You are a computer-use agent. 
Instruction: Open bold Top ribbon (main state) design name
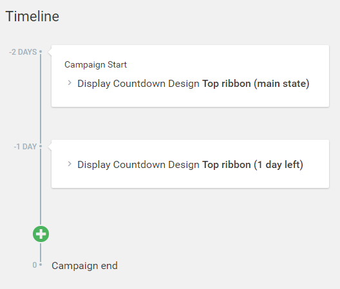point(256,84)
